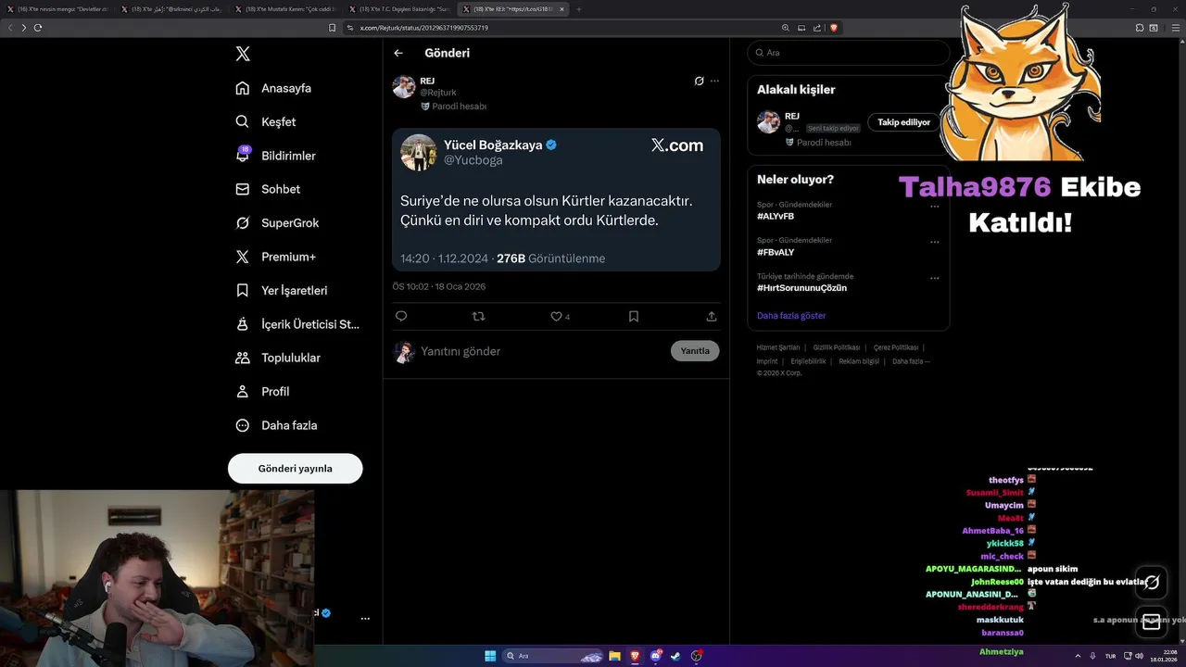Open File Explorer from taskbar
The height and width of the screenshot is (667, 1186).
pyautogui.click(x=614, y=656)
